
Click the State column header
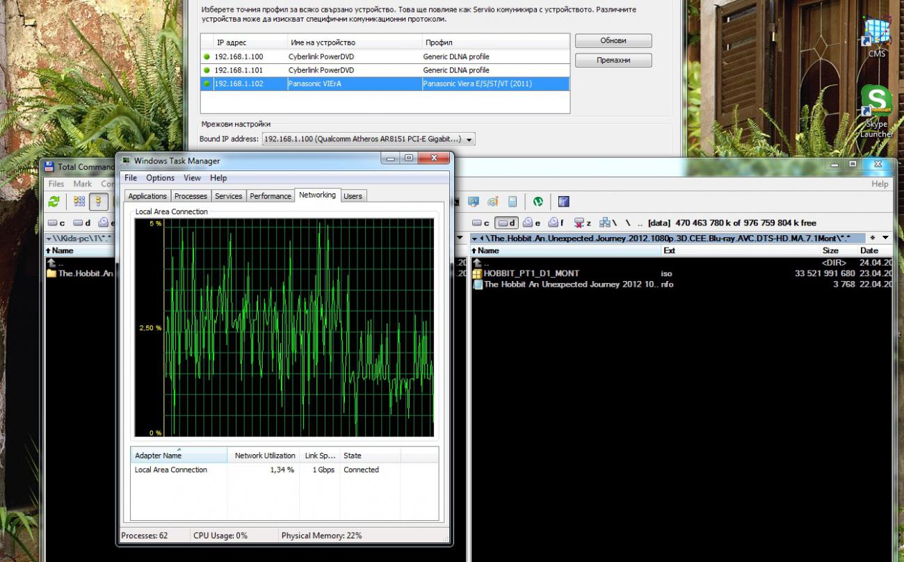tap(370, 456)
